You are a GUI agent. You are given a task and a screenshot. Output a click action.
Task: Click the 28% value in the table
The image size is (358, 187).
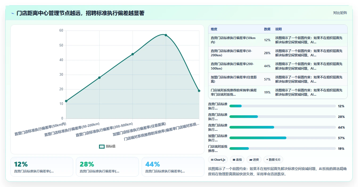point(267,53)
